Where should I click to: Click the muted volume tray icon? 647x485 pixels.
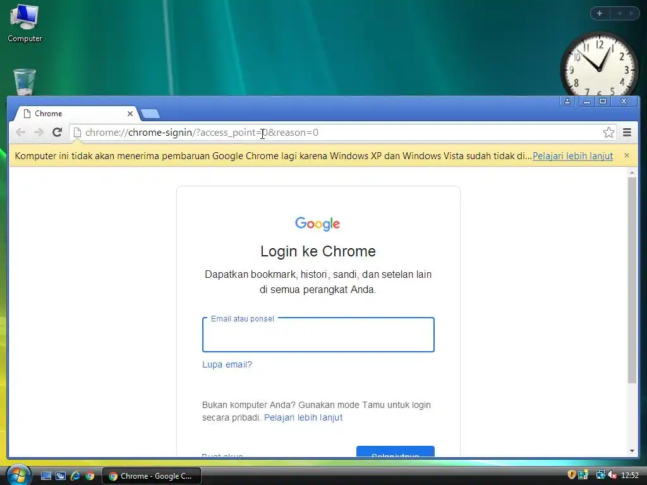tap(612, 475)
